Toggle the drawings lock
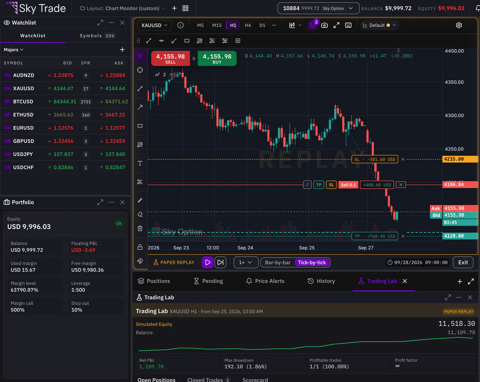The image size is (480, 382). coord(140,247)
